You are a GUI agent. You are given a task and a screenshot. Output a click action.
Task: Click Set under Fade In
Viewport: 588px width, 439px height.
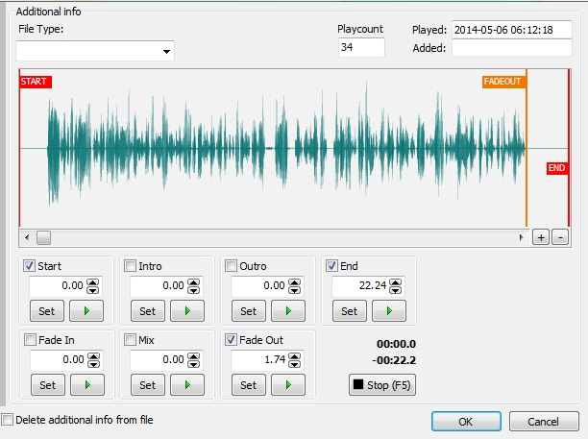click(48, 384)
